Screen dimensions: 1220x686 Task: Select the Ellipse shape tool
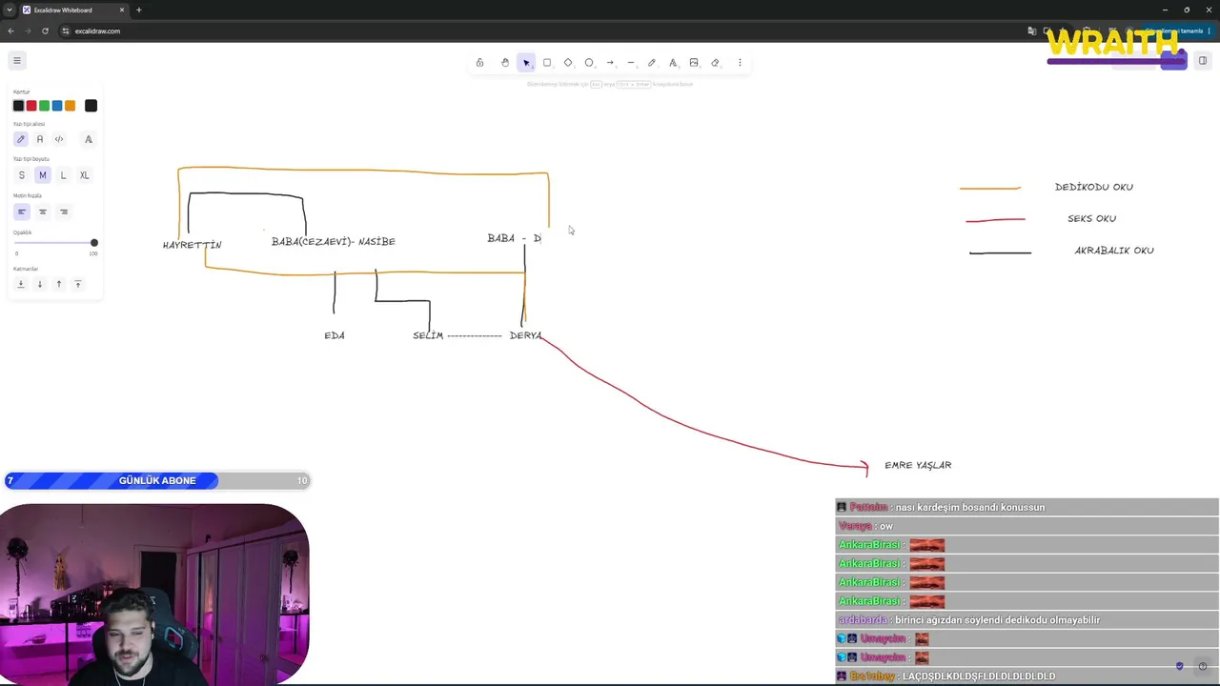coord(589,63)
